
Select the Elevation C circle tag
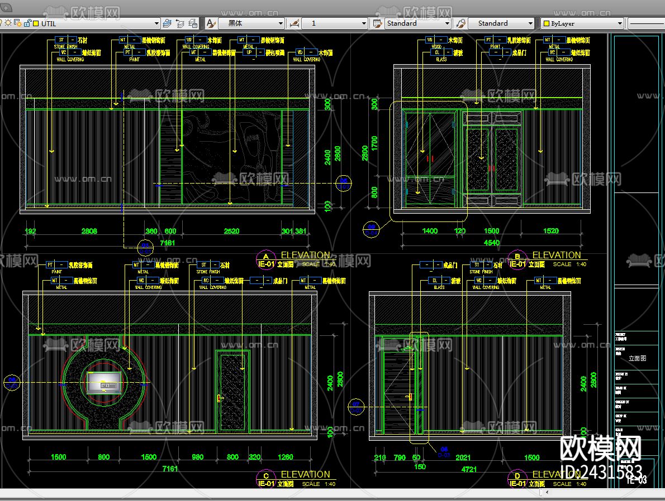click(x=267, y=479)
